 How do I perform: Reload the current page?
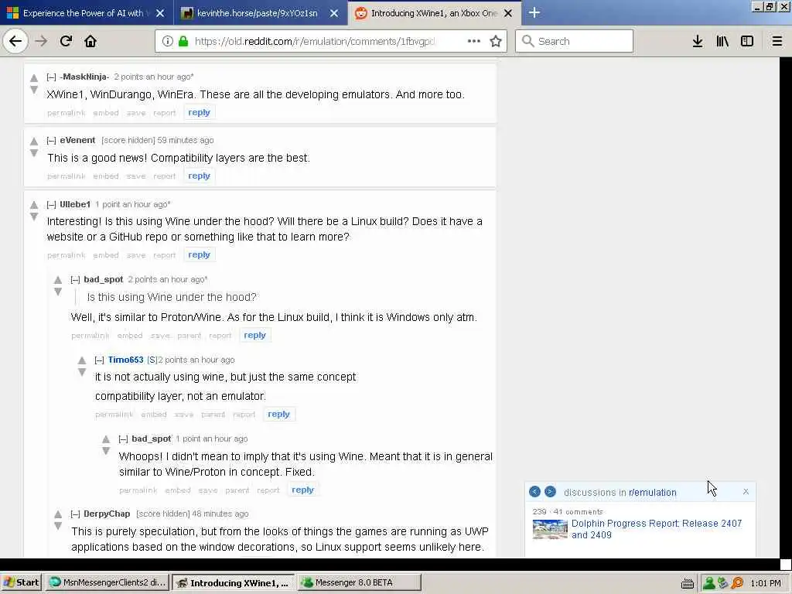tap(66, 41)
